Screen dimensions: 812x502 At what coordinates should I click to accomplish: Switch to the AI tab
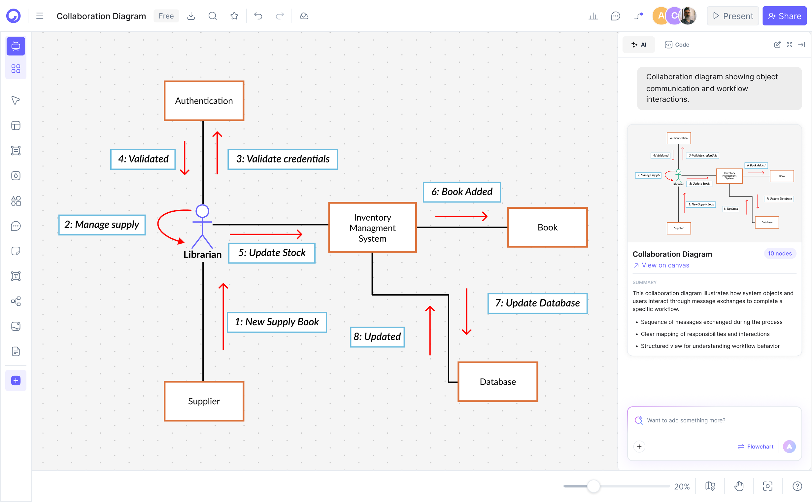click(639, 45)
